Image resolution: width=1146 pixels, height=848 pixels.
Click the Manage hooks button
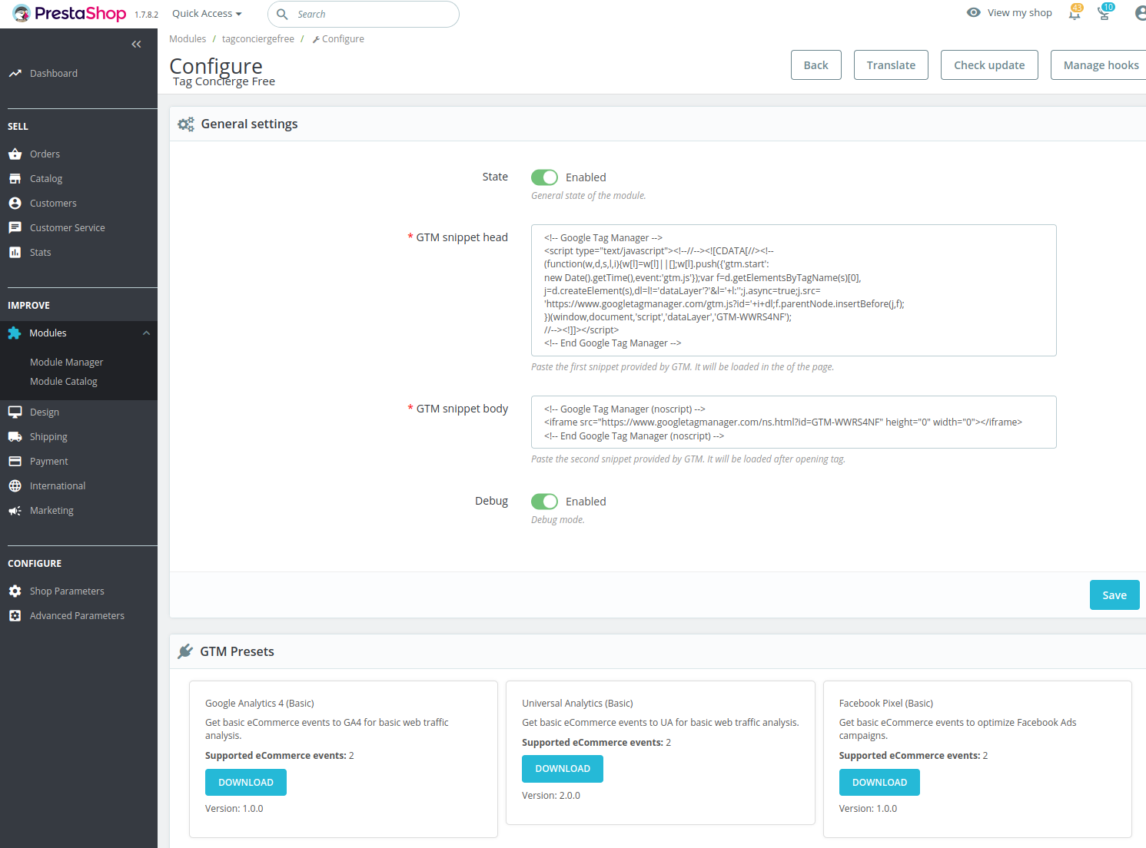[1100, 65]
